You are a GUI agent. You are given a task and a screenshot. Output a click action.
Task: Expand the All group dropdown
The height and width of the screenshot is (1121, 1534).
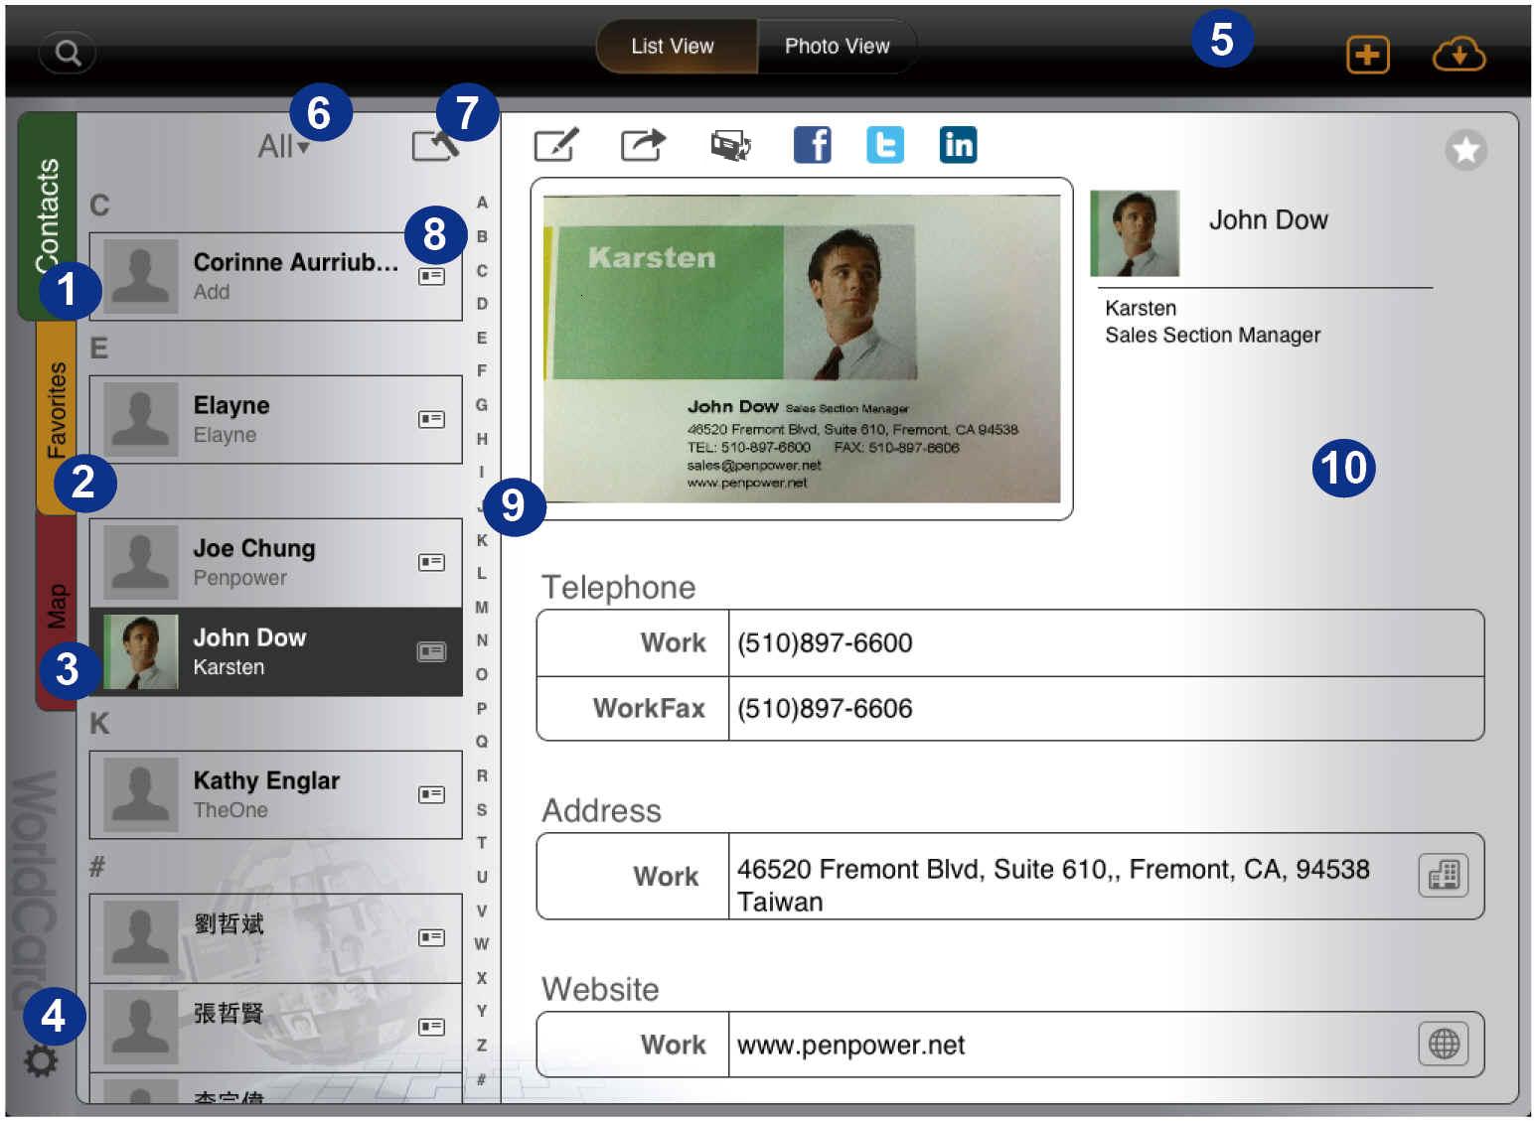click(x=283, y=147)
